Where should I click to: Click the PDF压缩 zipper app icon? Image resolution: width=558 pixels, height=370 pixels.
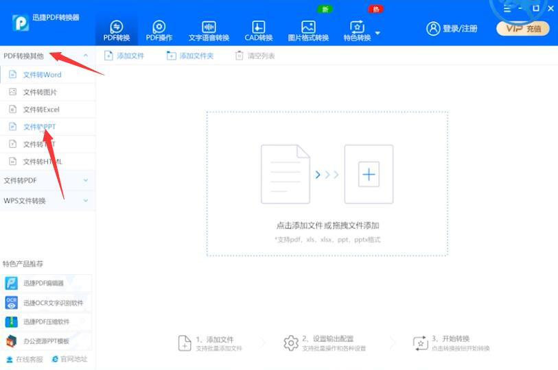12,321
